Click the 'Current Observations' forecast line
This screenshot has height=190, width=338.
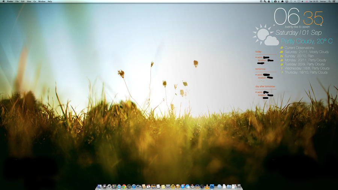click(299, 48)
